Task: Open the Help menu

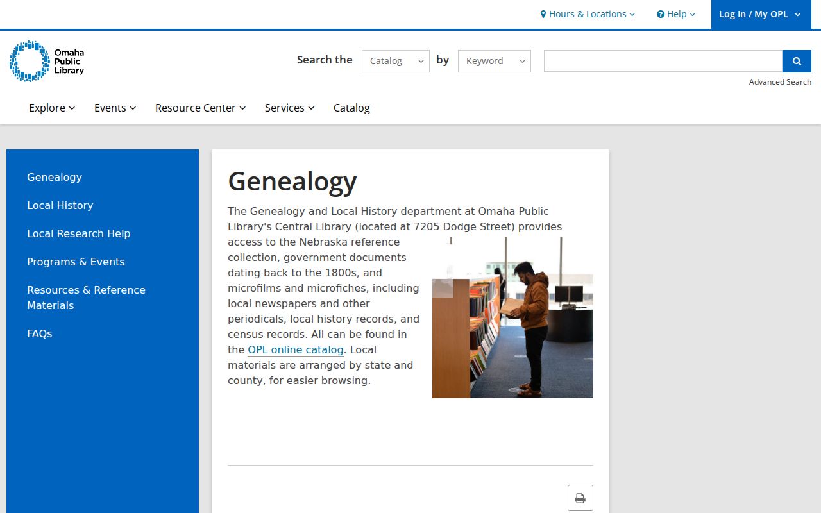Action: [676, 14]
